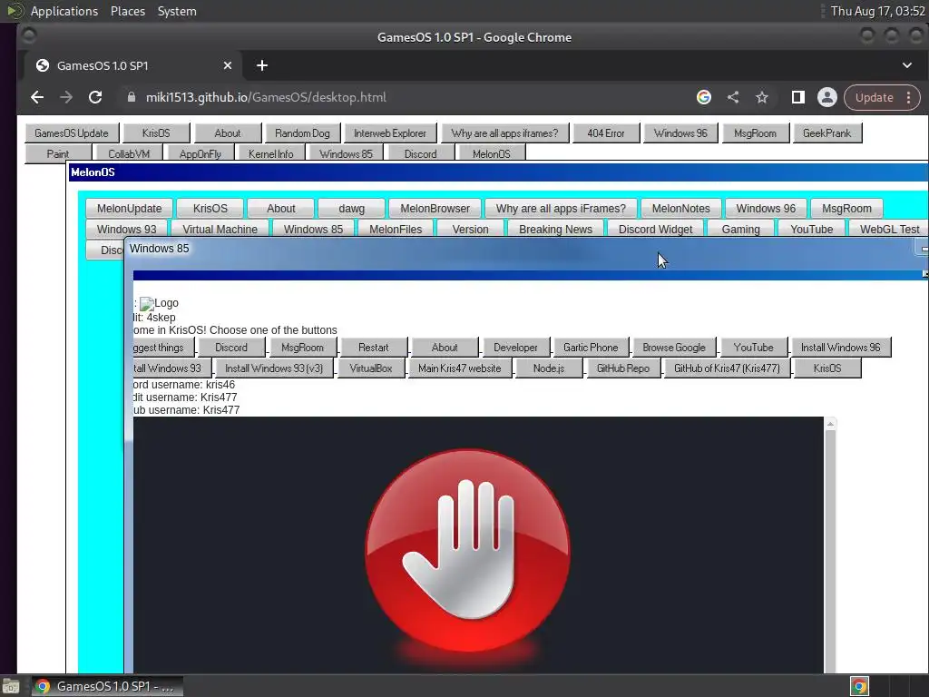Open Chrome three-dot menu

coord(909,98)
